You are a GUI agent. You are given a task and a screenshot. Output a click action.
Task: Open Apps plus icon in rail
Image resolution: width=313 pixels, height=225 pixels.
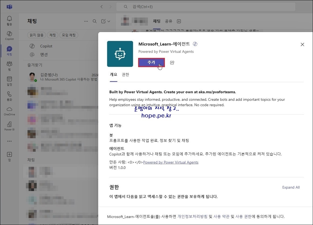pos(9,157)
